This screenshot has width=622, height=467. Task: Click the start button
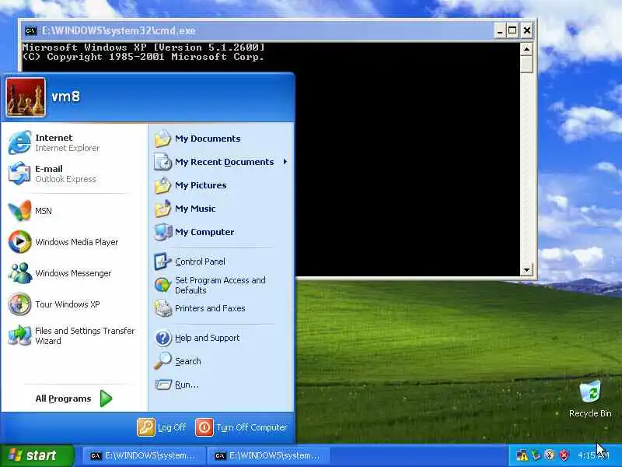(x=37, y=455)
